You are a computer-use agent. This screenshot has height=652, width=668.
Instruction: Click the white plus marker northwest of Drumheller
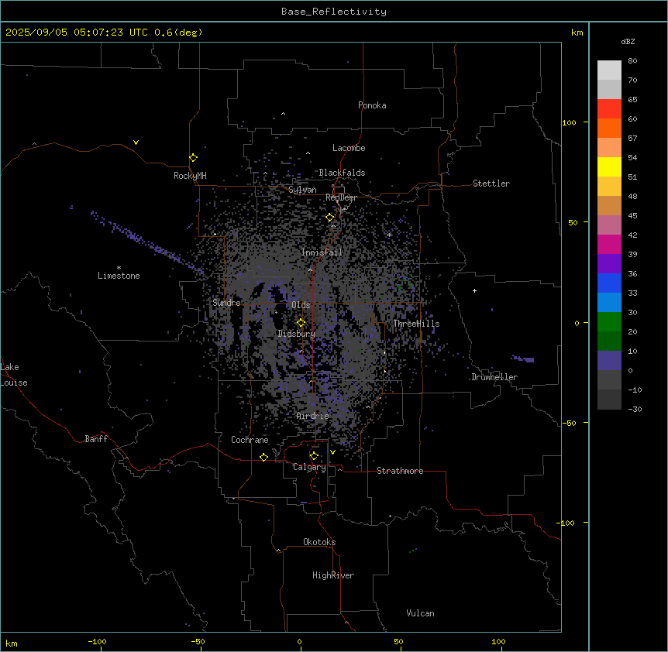tap(474, 290)
